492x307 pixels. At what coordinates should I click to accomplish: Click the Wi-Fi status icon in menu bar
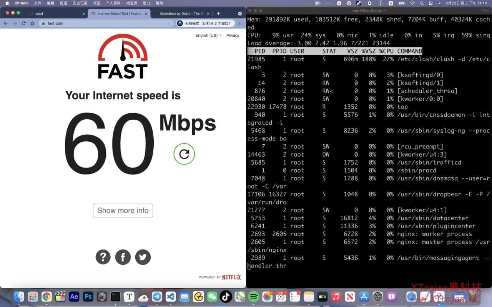click(412, 3)
